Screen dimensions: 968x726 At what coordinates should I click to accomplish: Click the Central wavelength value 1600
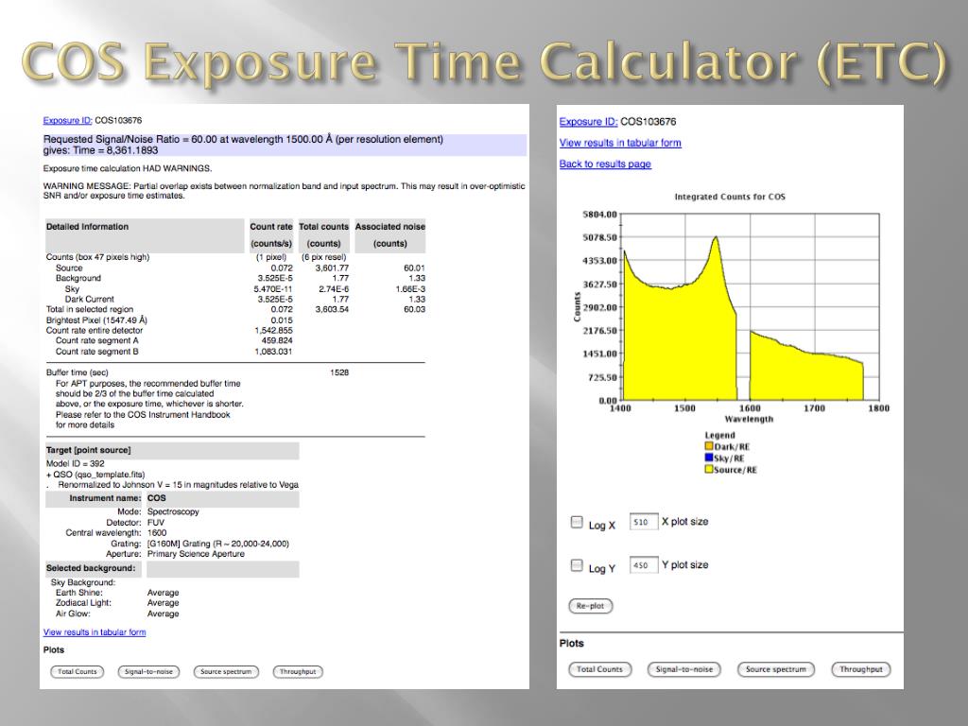click(157, 533)
